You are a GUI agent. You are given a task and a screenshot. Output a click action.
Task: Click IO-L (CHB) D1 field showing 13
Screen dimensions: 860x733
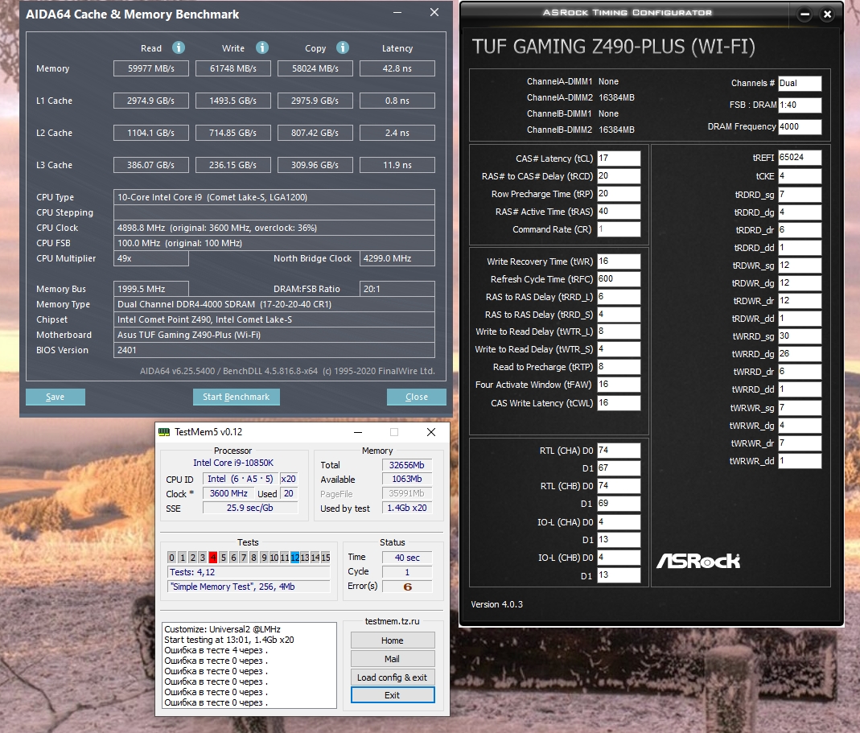(619, 575)
